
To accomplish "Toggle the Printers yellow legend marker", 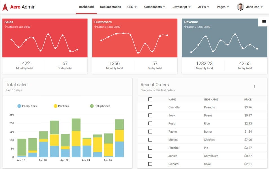I will [x=56, y=106].
